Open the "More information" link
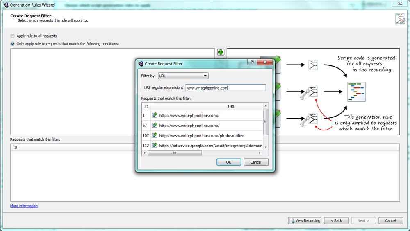The width and height of the screenshot is (410, 231). tap(24, 206)
